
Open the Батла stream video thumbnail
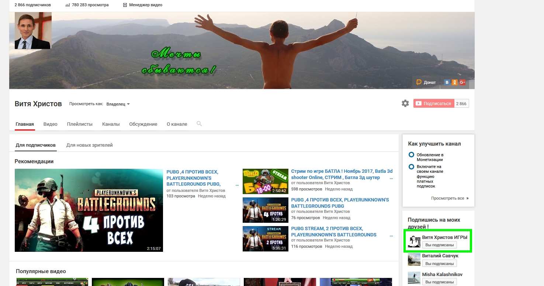[x=266, y=181]
